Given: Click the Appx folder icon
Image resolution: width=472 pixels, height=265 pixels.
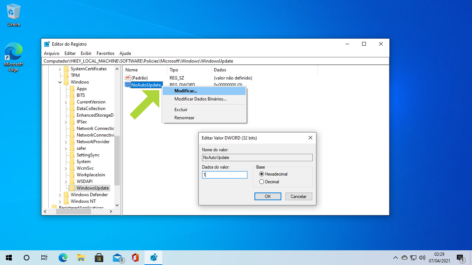Looking at the screenshot, I should [72, 89].
